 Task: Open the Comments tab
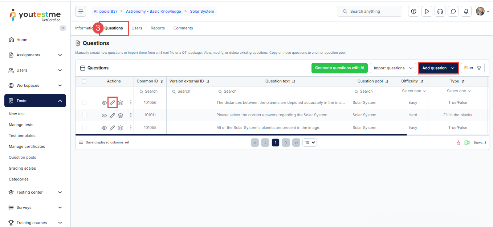pyautogui.click(x=183, y=28)
